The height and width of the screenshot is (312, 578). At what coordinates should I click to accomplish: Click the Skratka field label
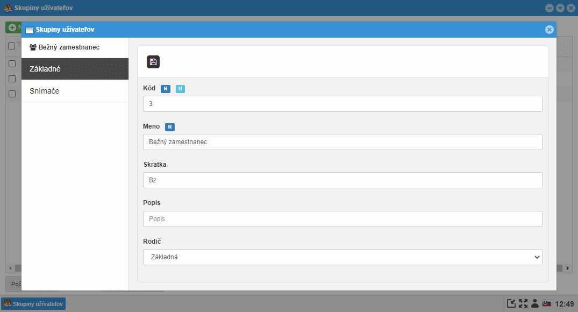(x=155, y=165)
